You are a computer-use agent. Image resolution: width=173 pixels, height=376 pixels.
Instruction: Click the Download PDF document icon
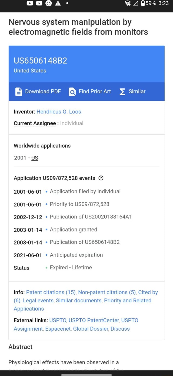pyautogui.click(x=19, y=92)
